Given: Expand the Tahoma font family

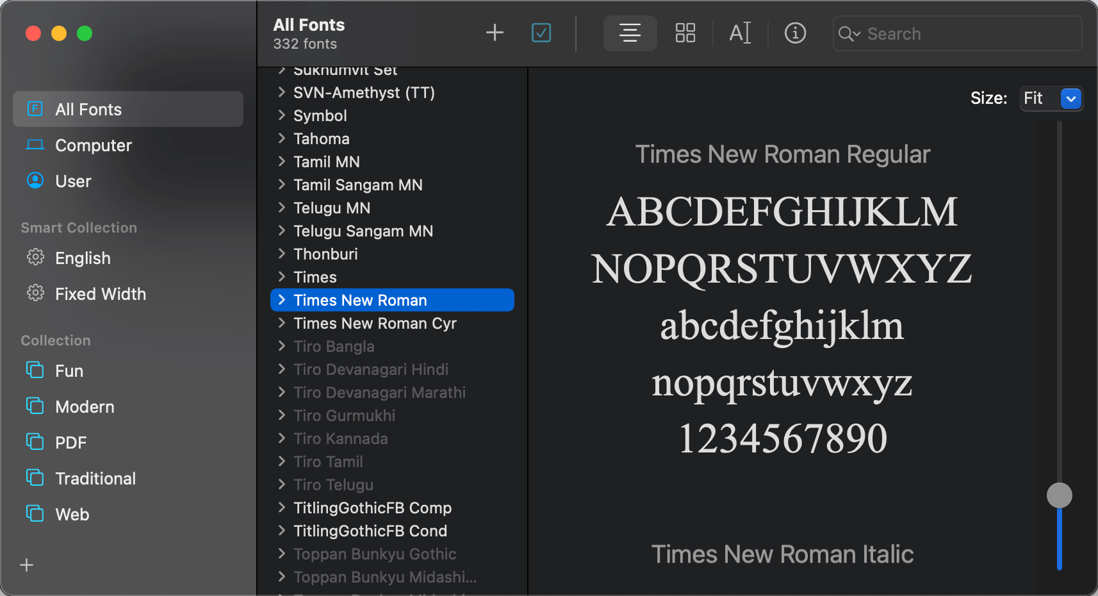Looking at the screenshot, I should 282,138.
